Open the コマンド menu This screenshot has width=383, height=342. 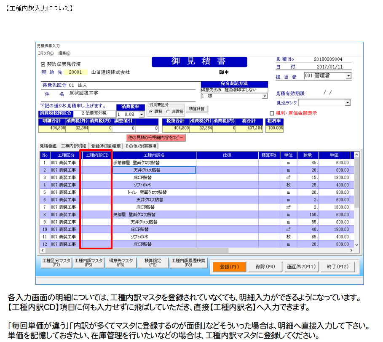(46, 53)
